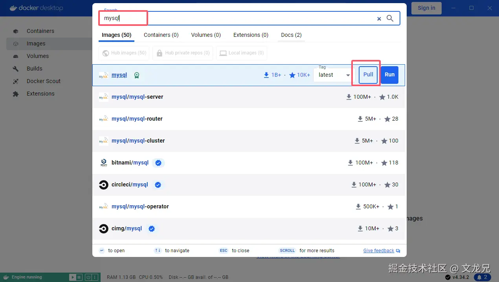
Task: Switch to the Containers (0) tab
Action: pos(161,35)
